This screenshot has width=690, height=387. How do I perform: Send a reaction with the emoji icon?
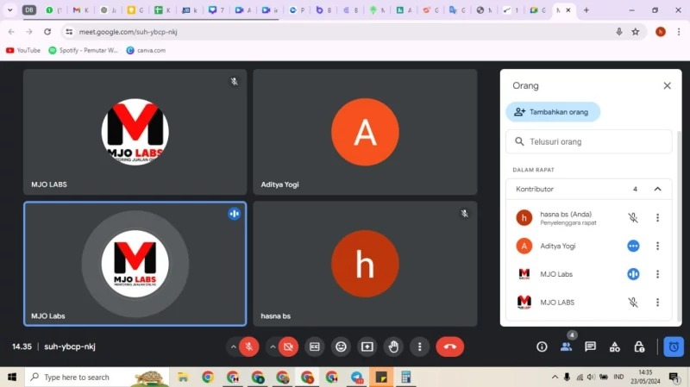coord(341,346)
